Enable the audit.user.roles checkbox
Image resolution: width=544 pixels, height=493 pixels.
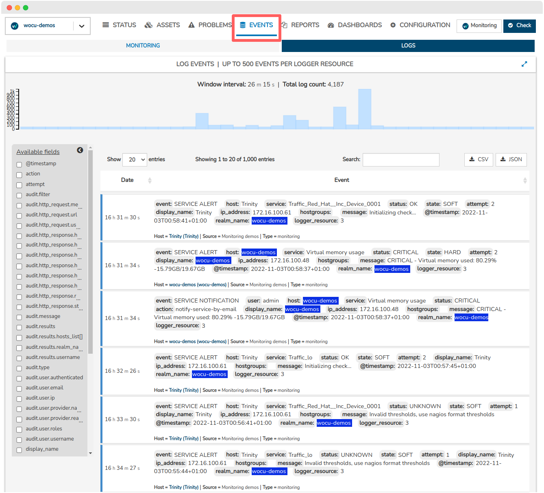point(19,430)
